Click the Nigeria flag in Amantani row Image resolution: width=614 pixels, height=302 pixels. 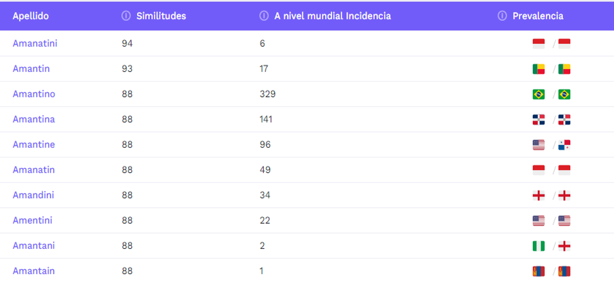tap(538, 246)
